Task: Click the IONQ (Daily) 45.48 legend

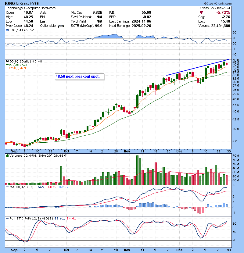Action: (x=26, y=62)
